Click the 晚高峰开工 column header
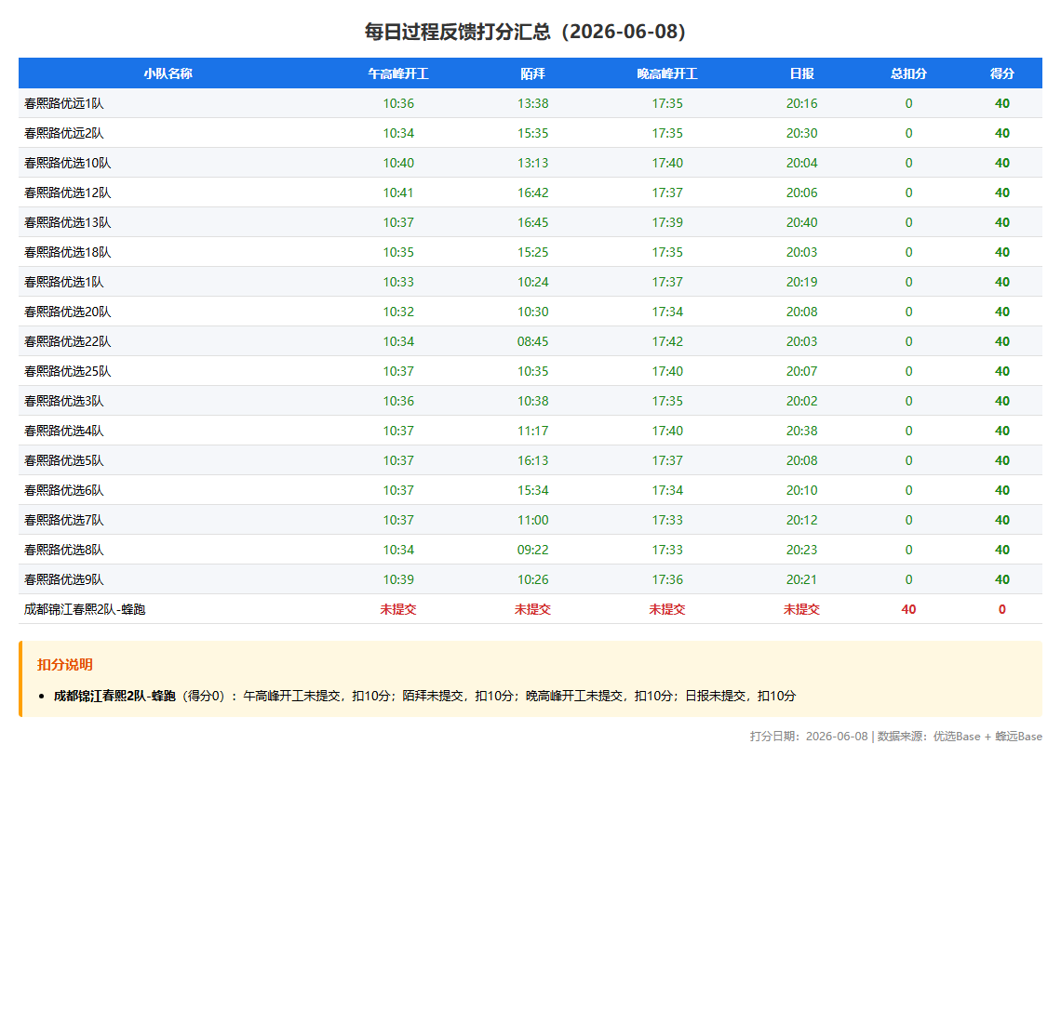The image size is (1061, 1023). tap(667, 73)
